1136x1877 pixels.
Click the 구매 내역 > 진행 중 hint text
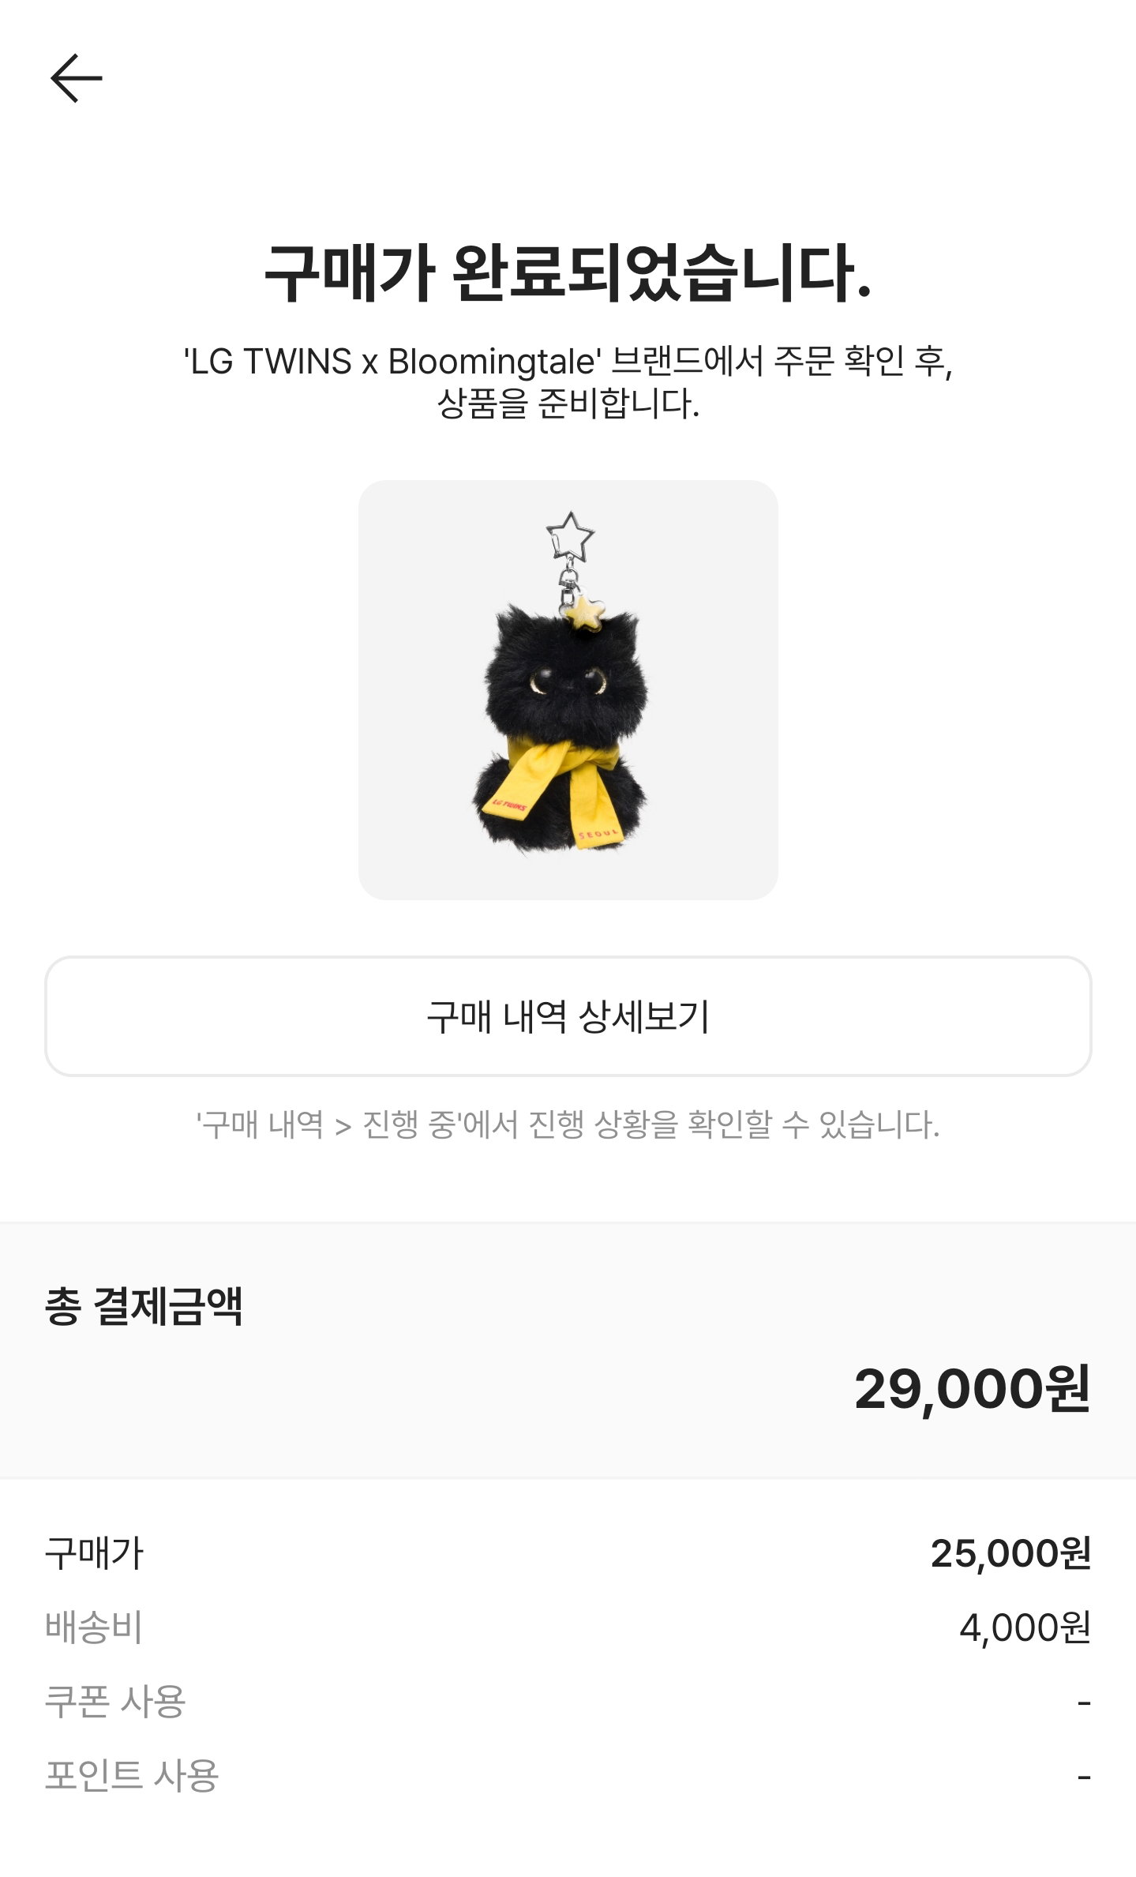point(568,1124)
